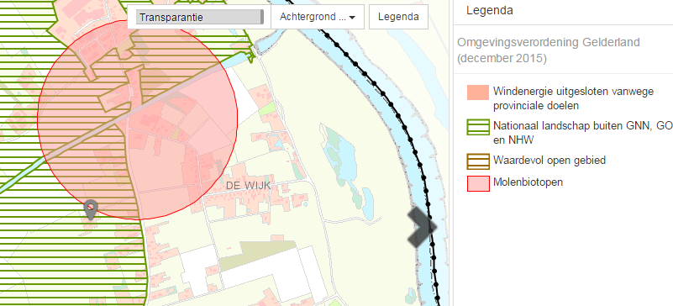The height and width of the screenshot is (306, 673).
Task: Click the gray location pin marker
Action: pyautogui.click(x=91, y=209)
